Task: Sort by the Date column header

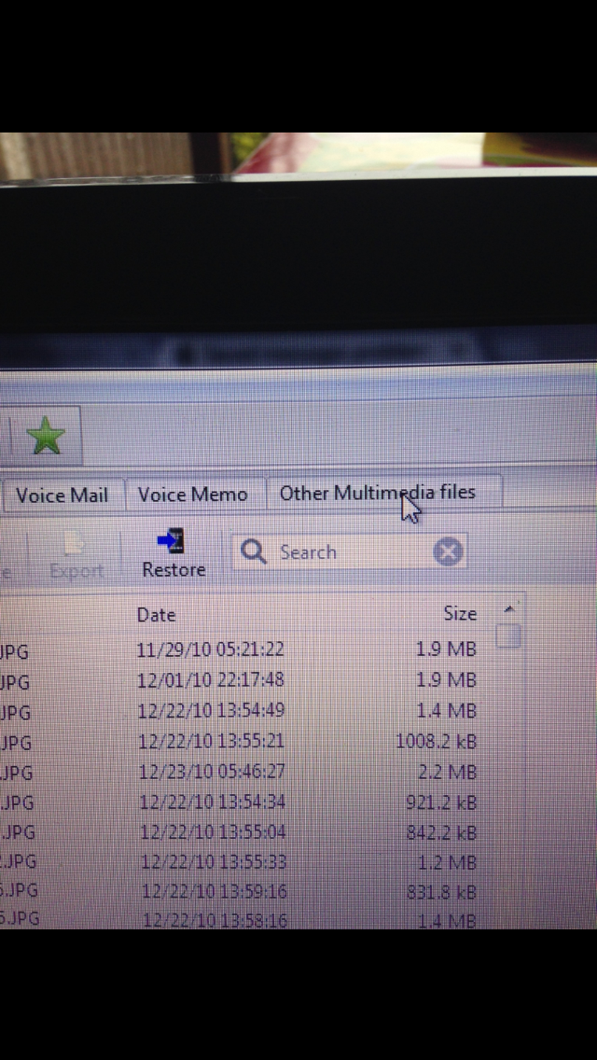Action: (x=156, y=615)
